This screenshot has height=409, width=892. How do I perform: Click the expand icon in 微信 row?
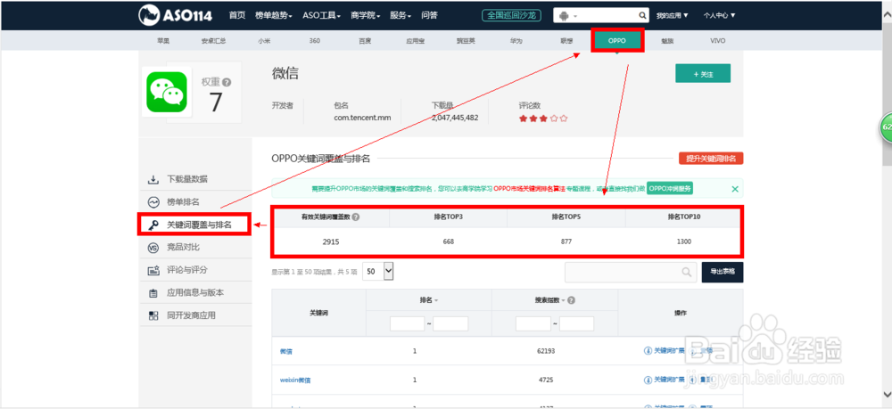pyautogui.click(x=648, y=350)
